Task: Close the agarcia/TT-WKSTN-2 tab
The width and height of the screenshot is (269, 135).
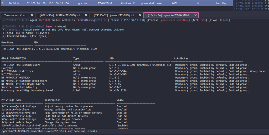Action: coord(195,15)
